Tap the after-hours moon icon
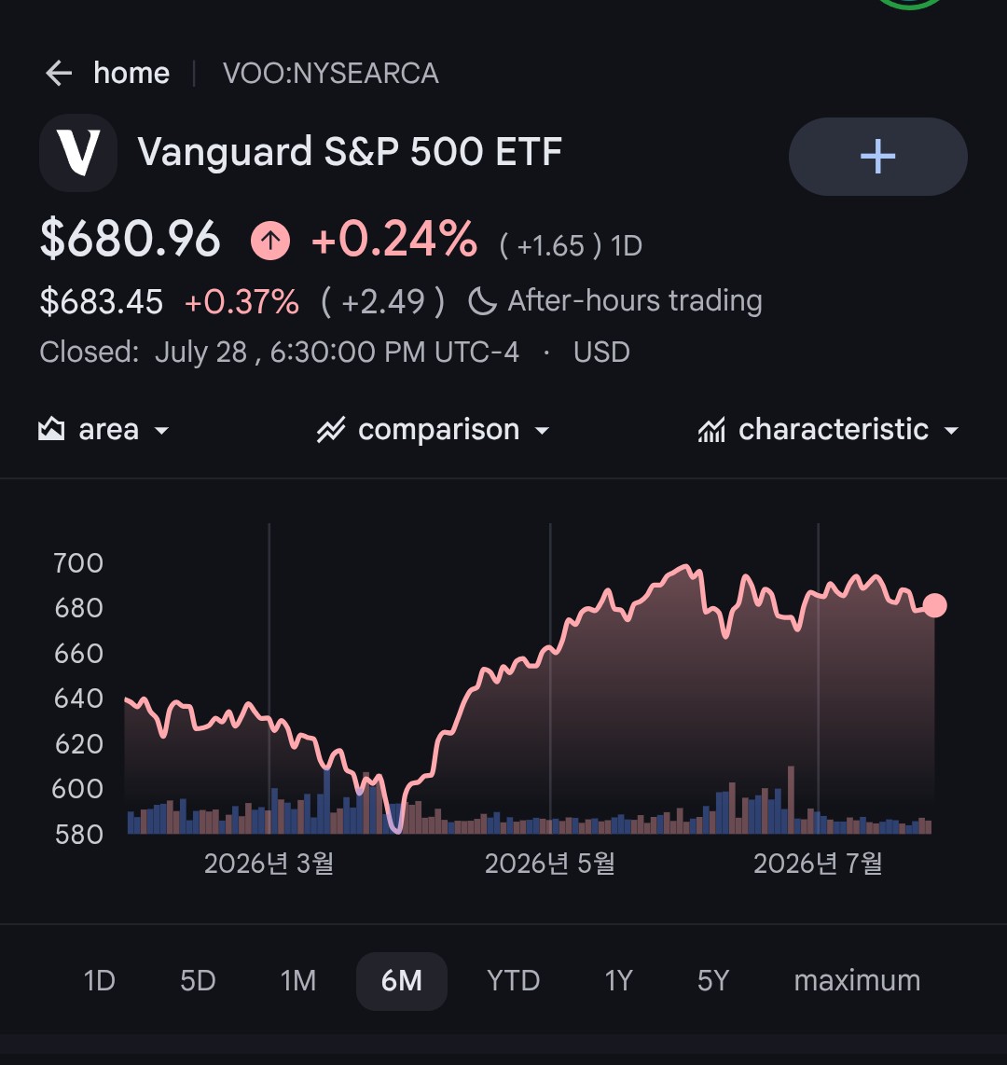The height and width of the screenshot is (1065, 1007). [483, 301]
